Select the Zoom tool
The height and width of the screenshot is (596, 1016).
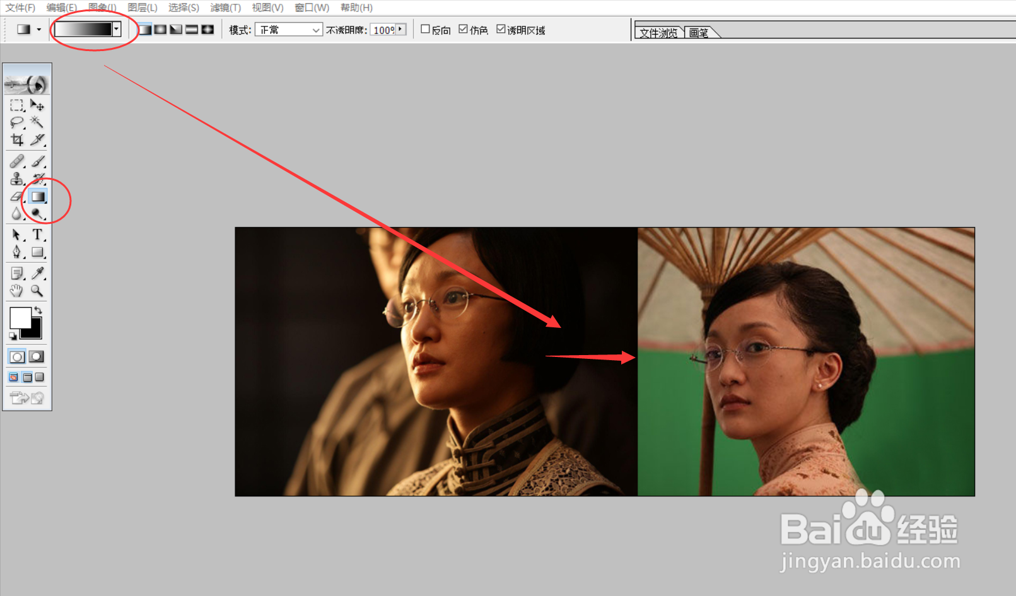tap(37, 291)
